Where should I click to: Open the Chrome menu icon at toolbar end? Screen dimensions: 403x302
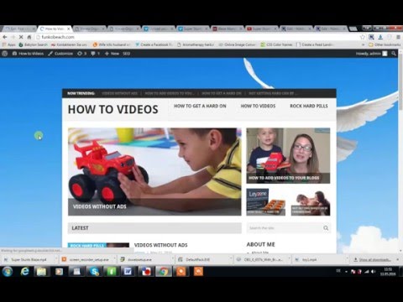[x=398, y=37]
